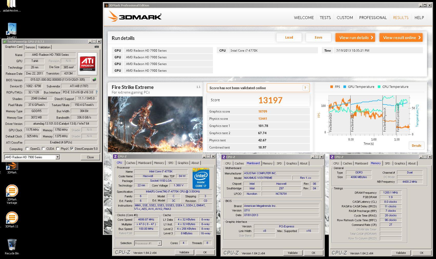Click the overall score value 13197
Screen dimensions: 436x259
[270, 100]
